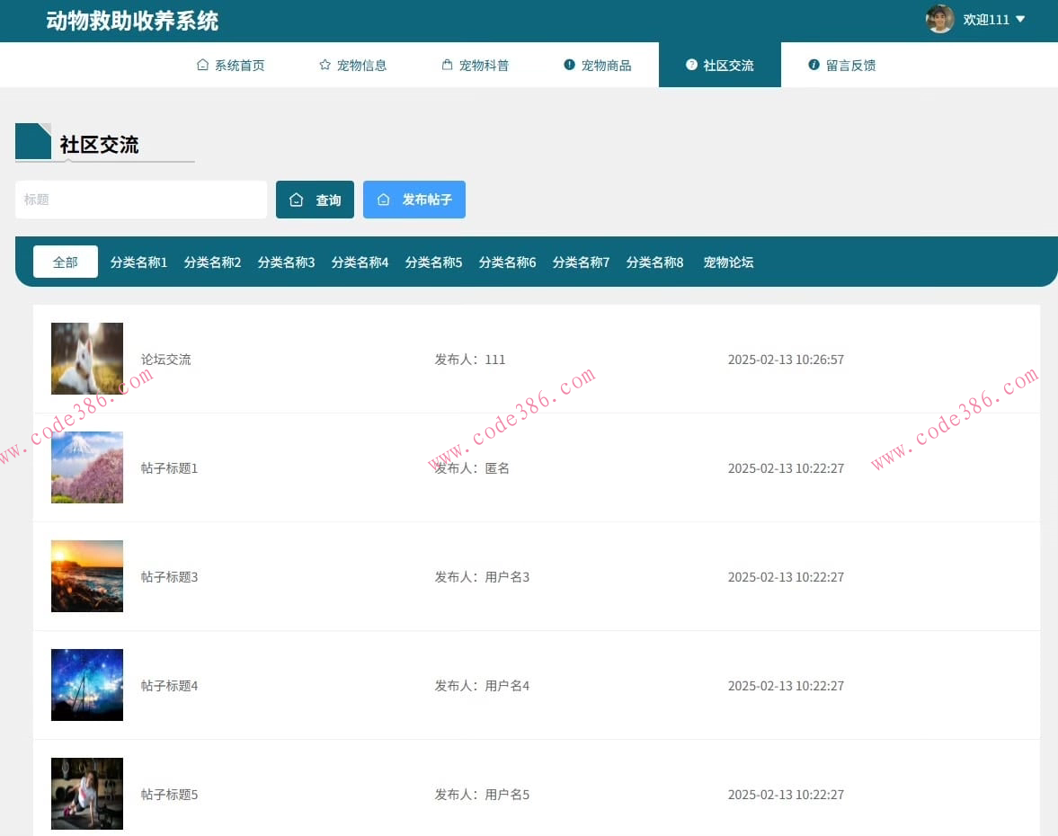
Task: Click the info icon next to 留言反馈
Action: click(814, 64)
